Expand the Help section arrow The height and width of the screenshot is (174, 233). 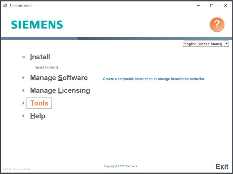(23, 116)
